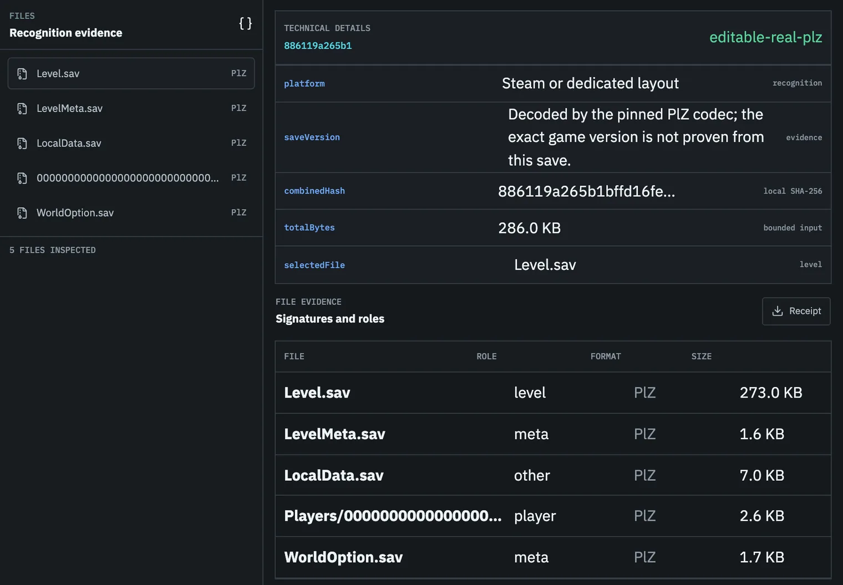Click file icon beside LocalData.sav in sidebar
The image size is (843, 585).
(22, 144)
